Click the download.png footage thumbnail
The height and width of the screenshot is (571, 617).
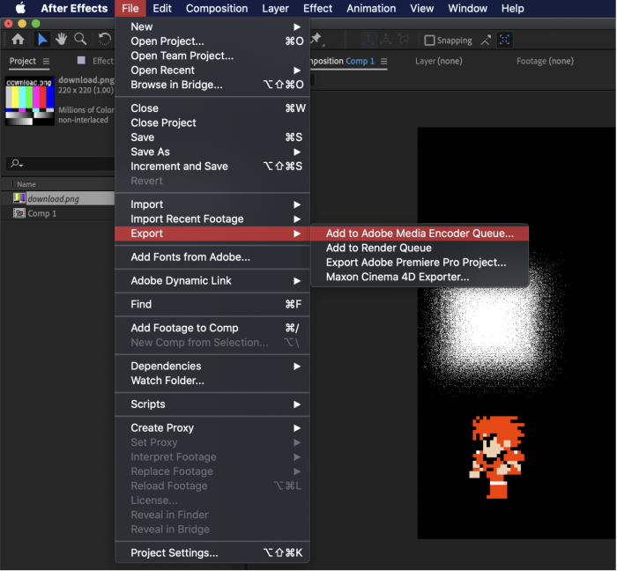[30, 101]
